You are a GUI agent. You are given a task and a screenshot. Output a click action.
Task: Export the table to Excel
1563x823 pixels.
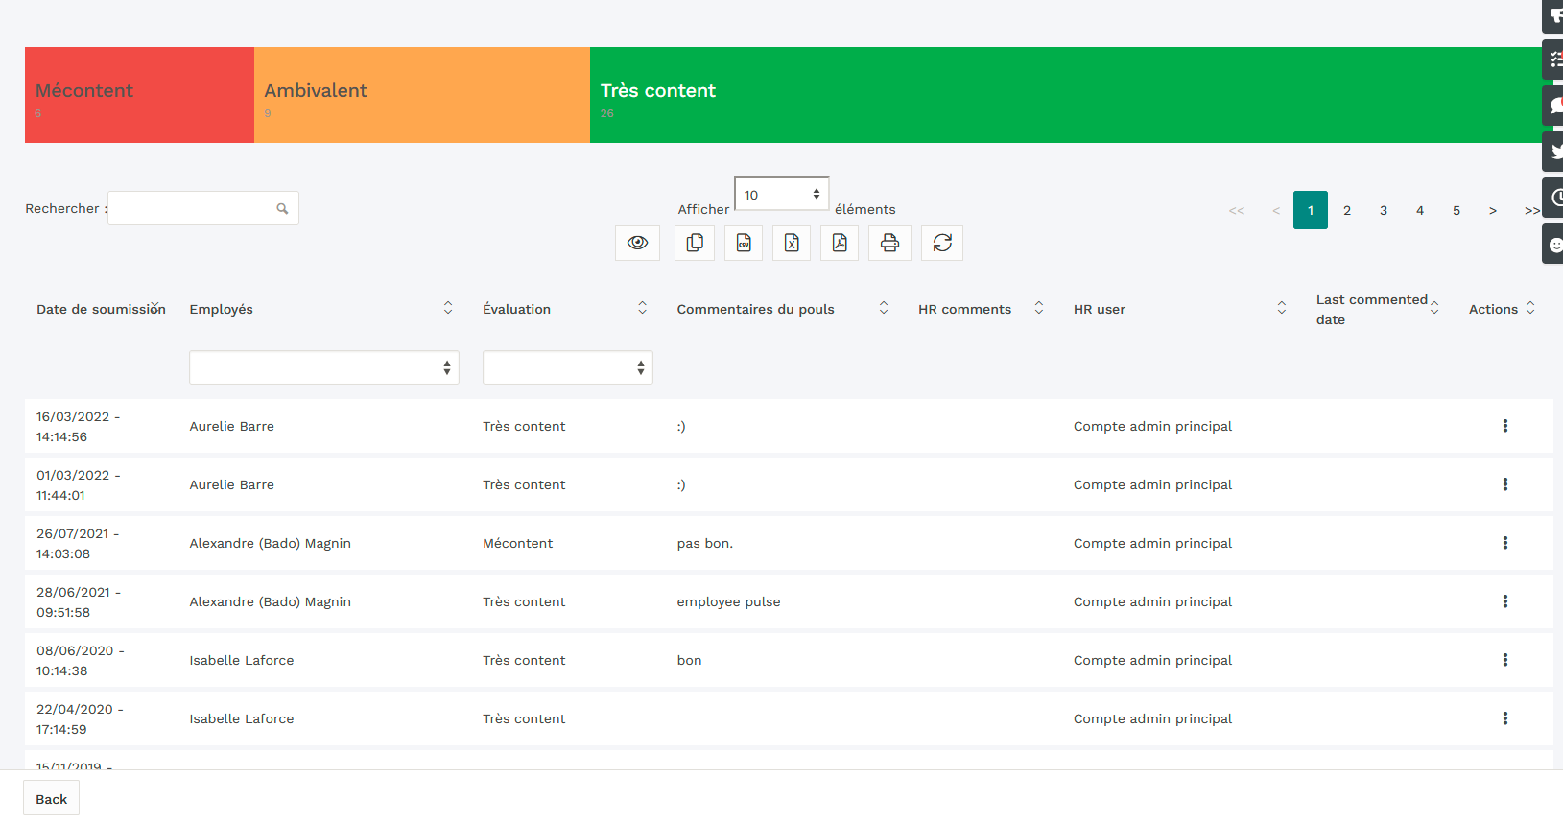point(792,243)
